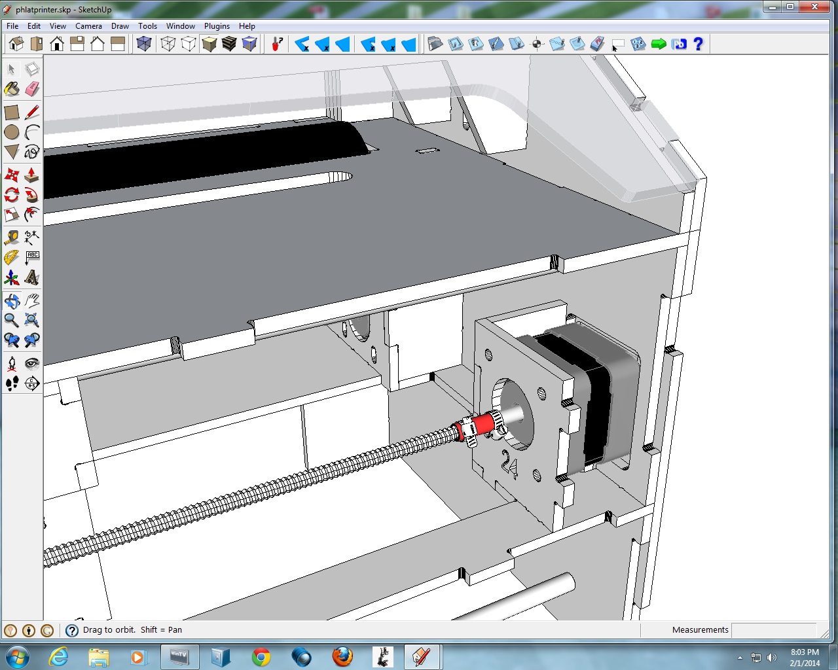Select the Push/Pull tool
The image size is (838, 670).
tap(31, 175)
